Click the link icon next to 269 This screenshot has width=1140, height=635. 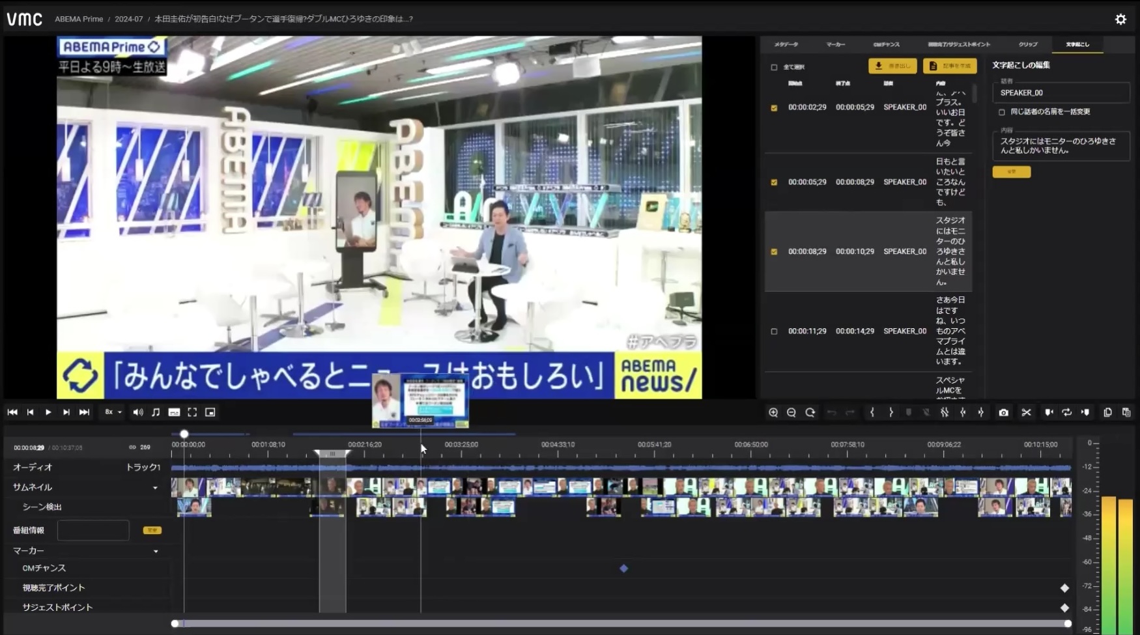tap(132, 447)
